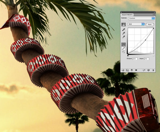The width and height of the screenshot is (160, 132).
Task: Click the smooth curve icon
Action: [x=123, y=52]
